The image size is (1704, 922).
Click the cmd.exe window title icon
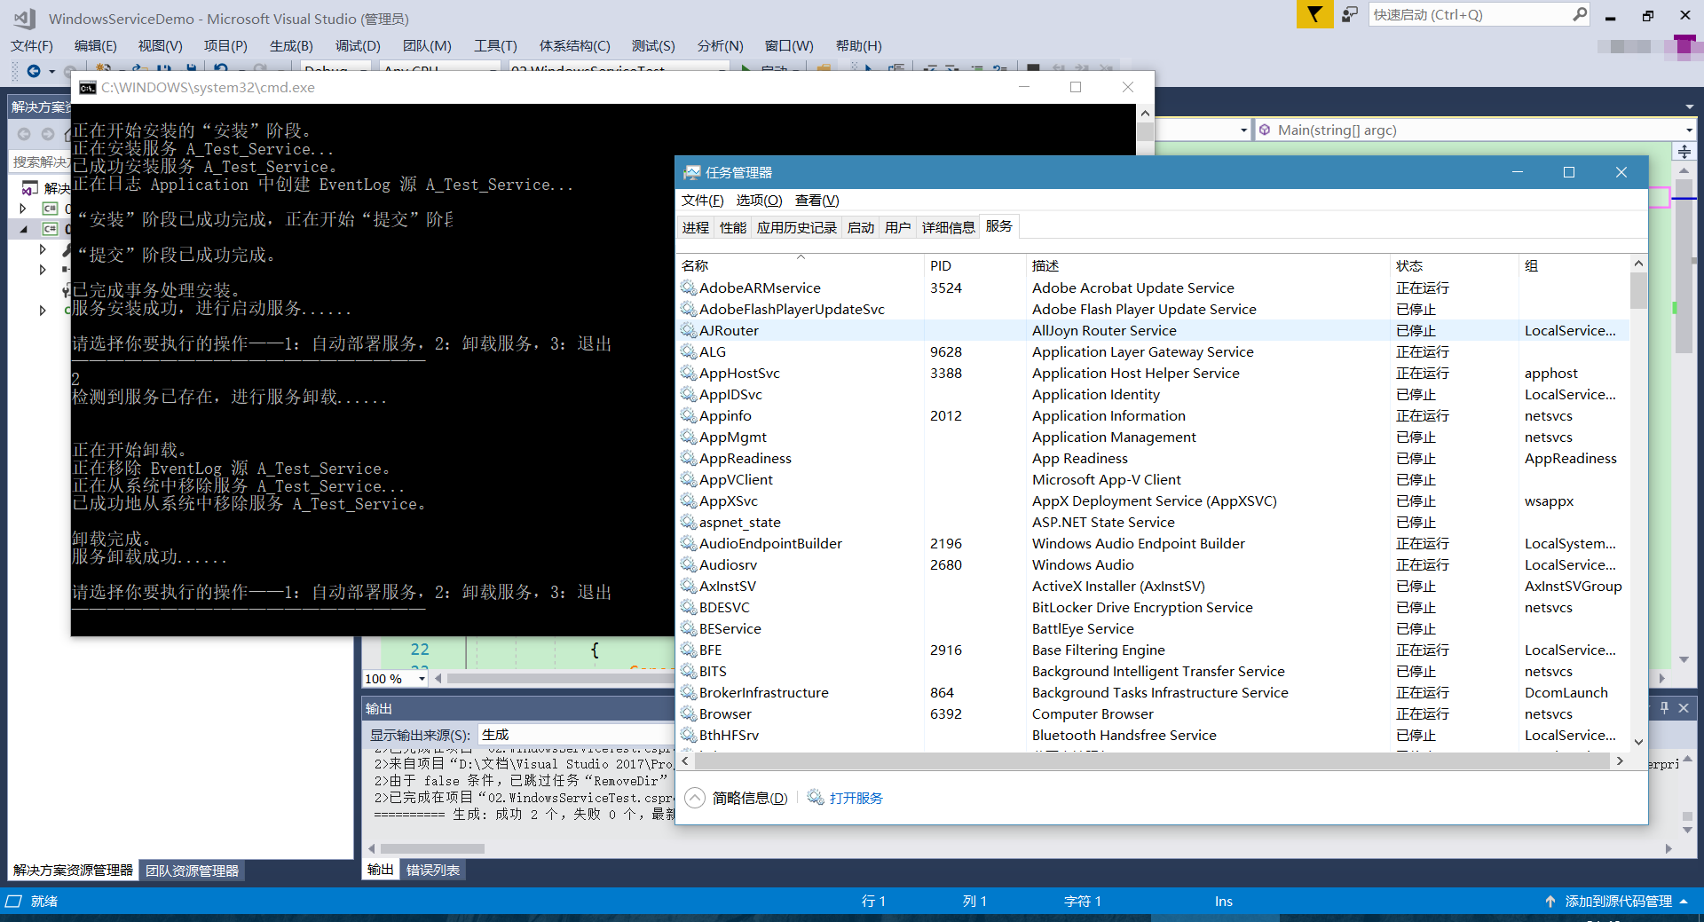(x=88, y=87)
